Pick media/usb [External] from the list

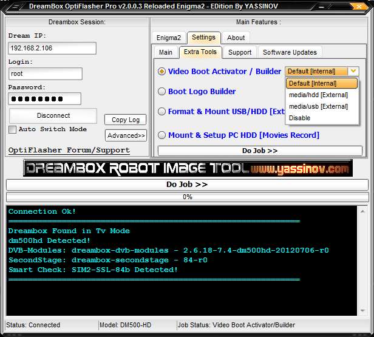coord(322,106)
